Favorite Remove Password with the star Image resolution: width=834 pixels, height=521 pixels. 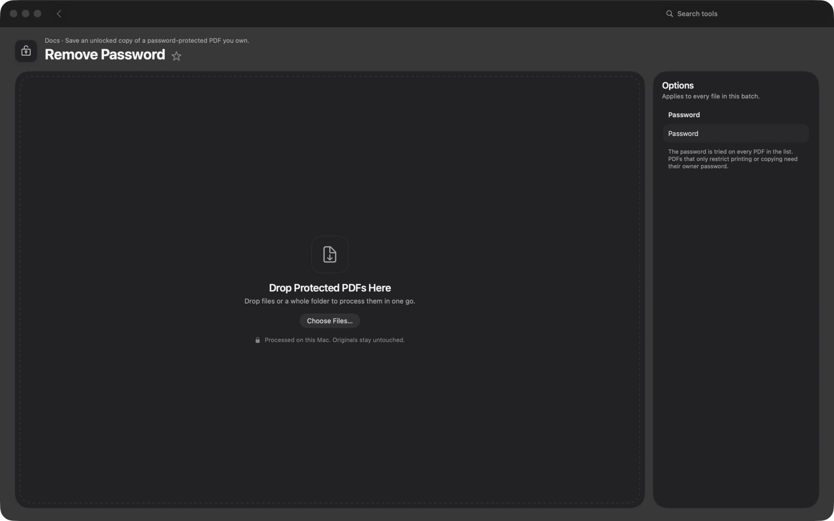pyautogui.click(x=177, y=56)
